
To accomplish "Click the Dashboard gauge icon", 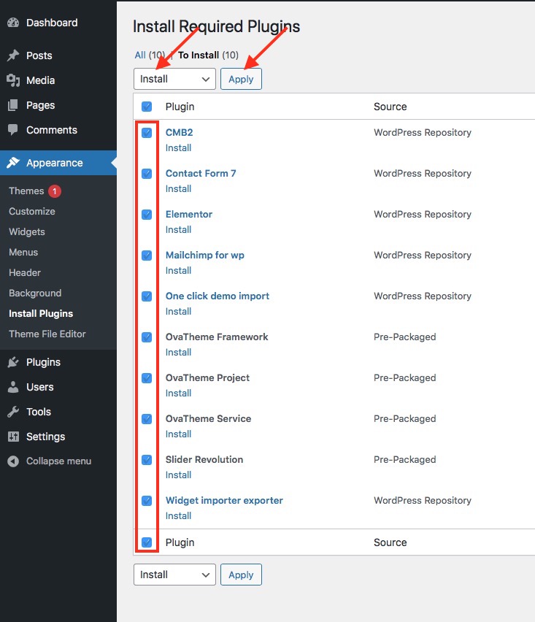I will coord(13,23).
